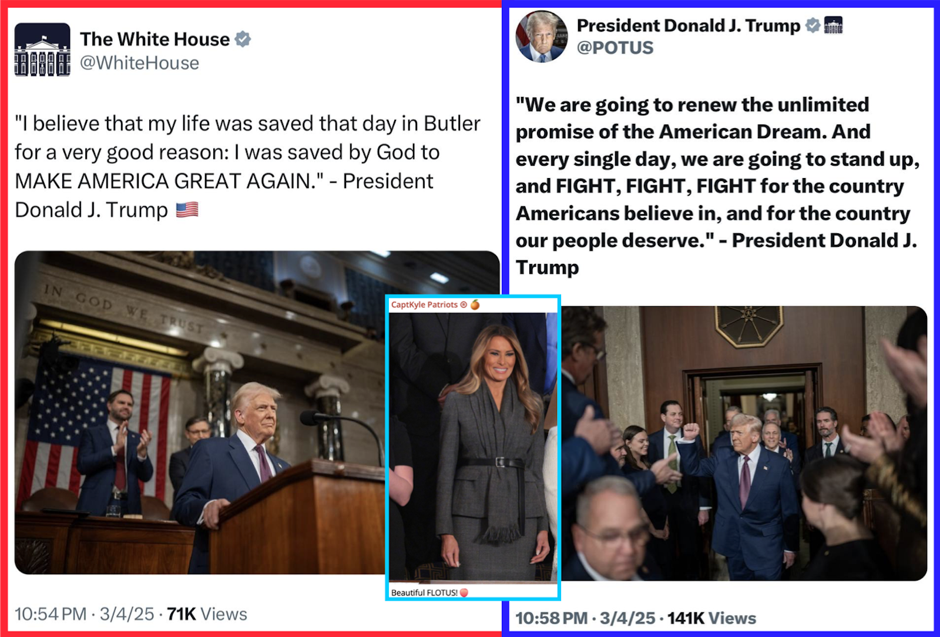Open the podium speech photo
Screen dimensions: 940x637
pyautogui.click(x=200, y=413)
